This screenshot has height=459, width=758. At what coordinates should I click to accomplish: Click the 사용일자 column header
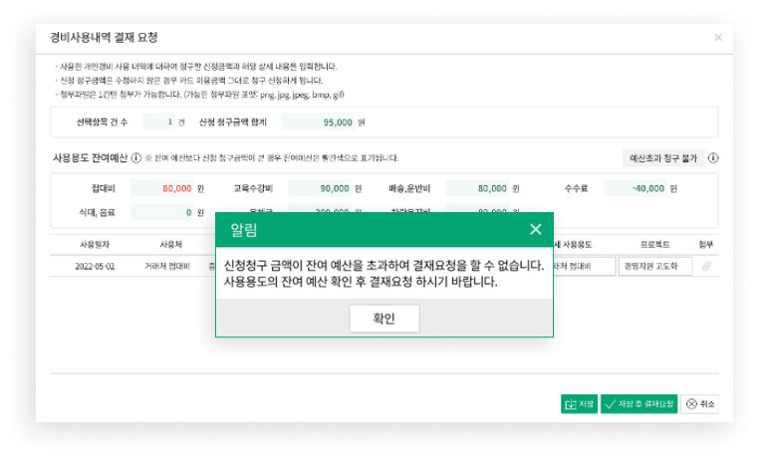tap(97, 244)
